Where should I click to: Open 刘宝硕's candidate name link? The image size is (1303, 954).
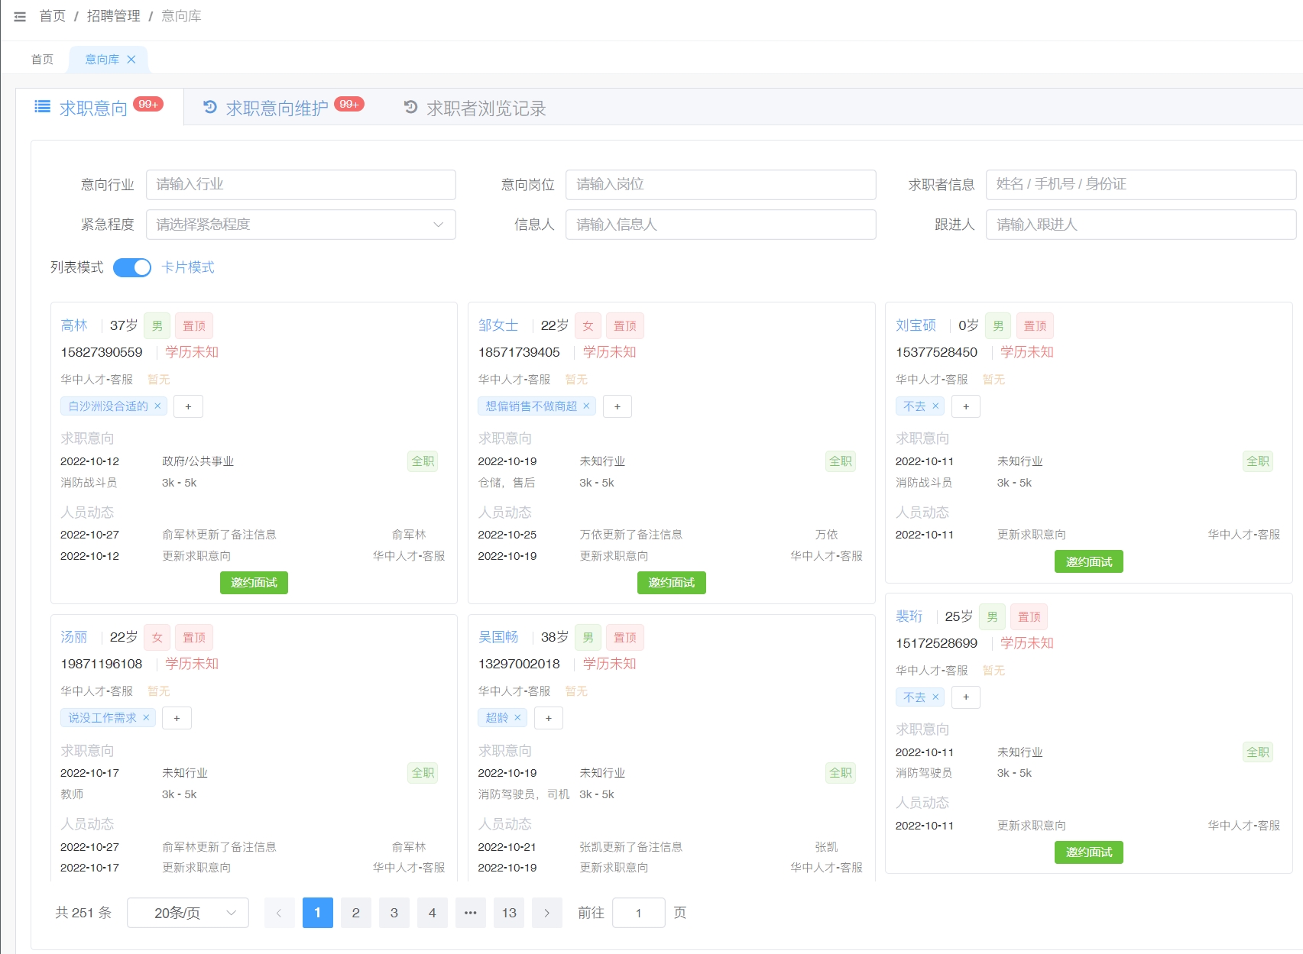tap(916, 325)
